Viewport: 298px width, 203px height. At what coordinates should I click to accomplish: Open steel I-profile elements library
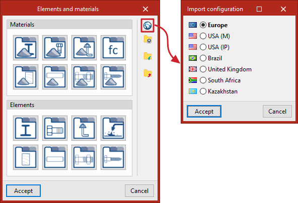tap(26, 128)
